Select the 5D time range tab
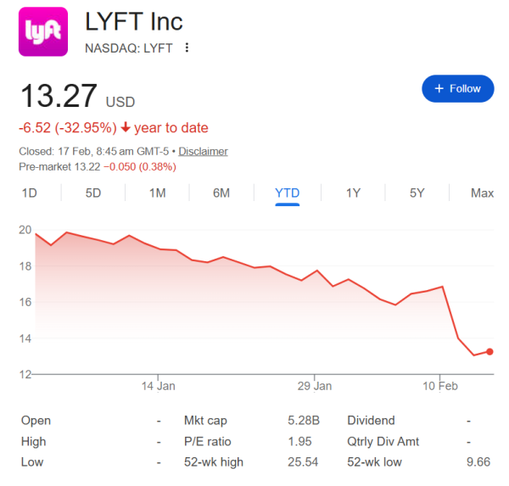The image size is (509, 486). 93,193
